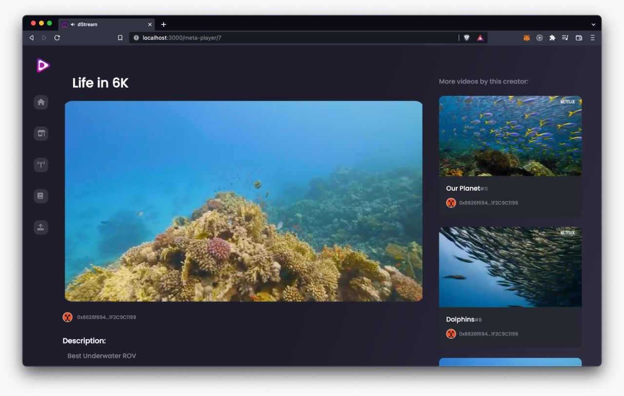
Task: Click the Our Planet title link
Action: tap(463, 188)
